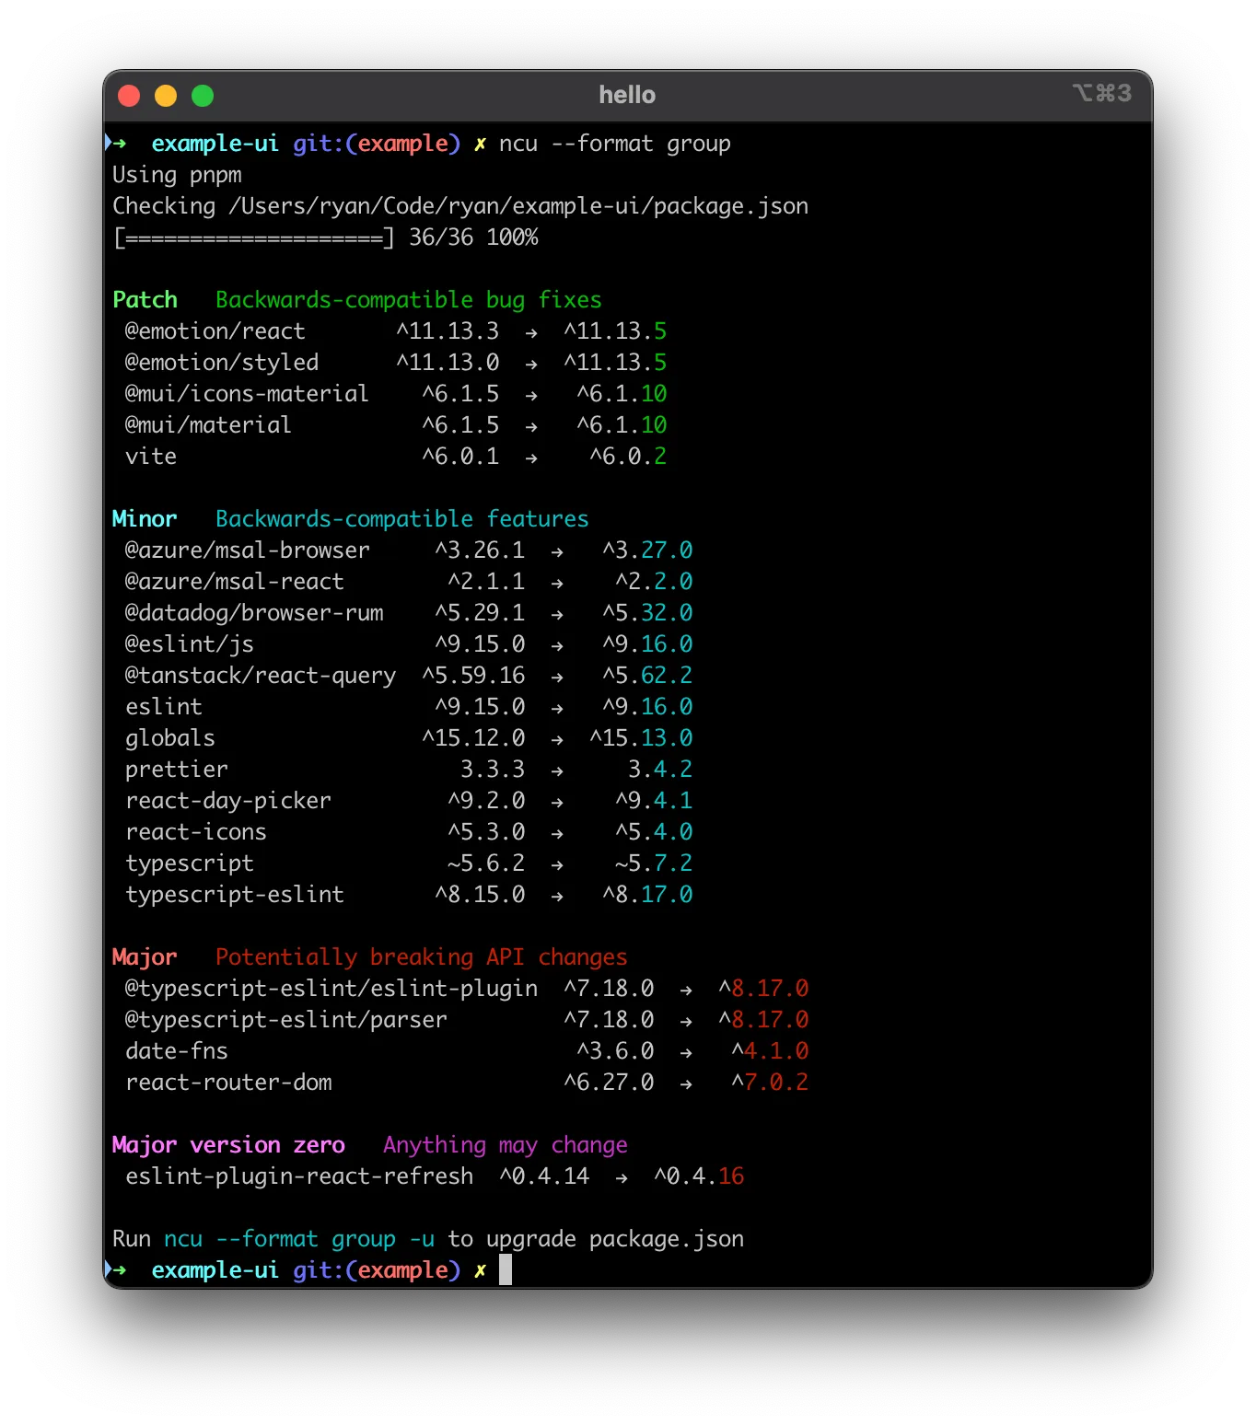Click 'Backwards-compatible bug fixes' text
This screenshot has height=1425, width=1256.
point(408,300)
